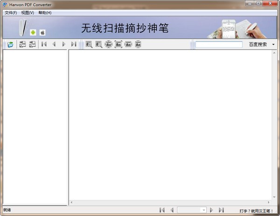Click horizontal scrollbar left arrow

[x=71, y=202]
